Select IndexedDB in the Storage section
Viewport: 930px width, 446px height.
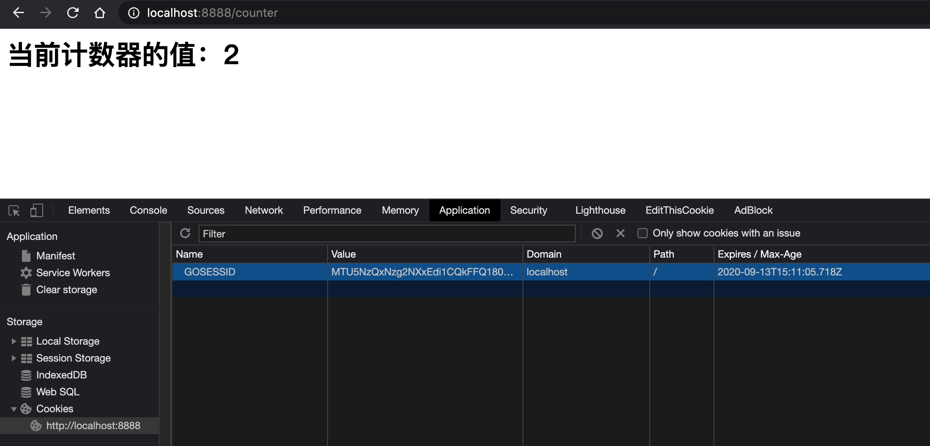61,375
